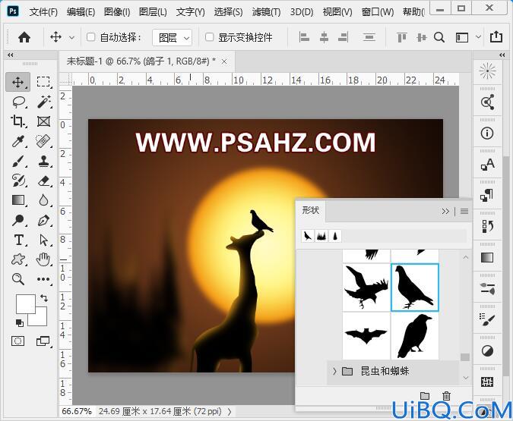Align horizontal centers
513x421 pixels.
324,37
